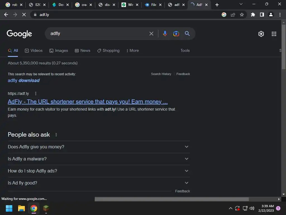The image size is (286, 215).
Task: Click Feedback below People also ask
Action: pyautogui.click(x=182, y=191)
